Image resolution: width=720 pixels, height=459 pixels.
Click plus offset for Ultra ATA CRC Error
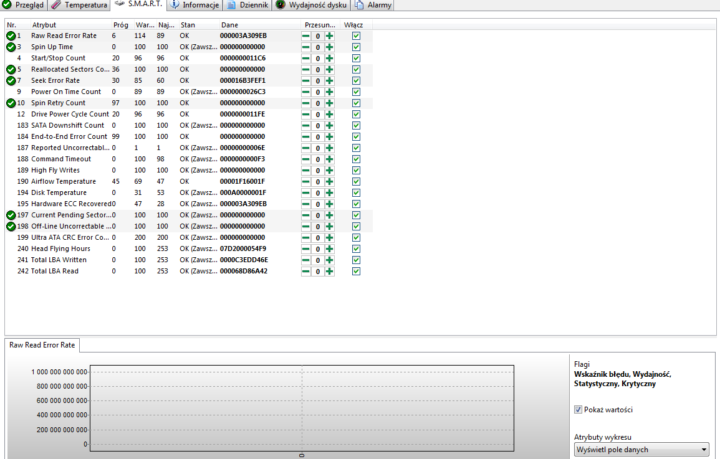point(329,237)
